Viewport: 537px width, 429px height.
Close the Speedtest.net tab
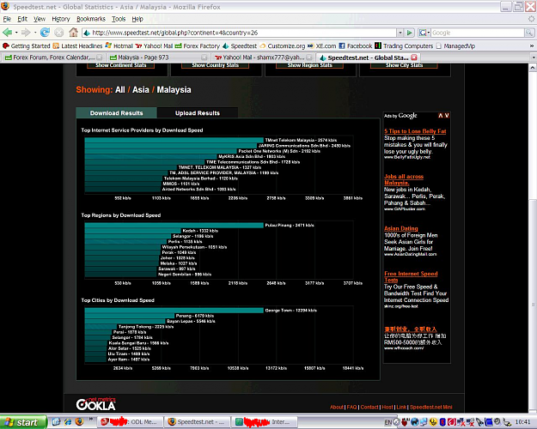(414, 57)
